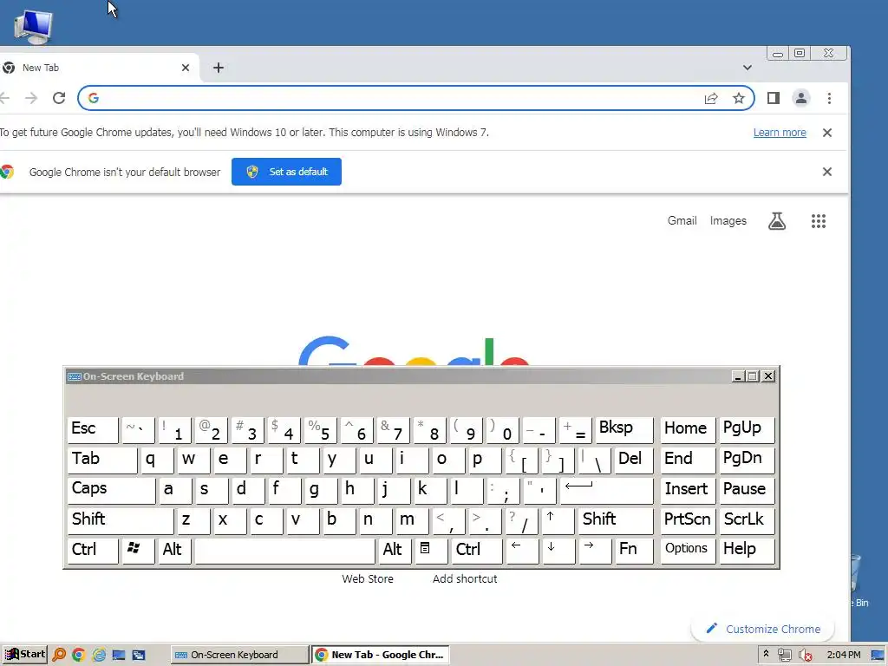Toggle the Fn key
The image size is (888, 666).
tap(634, 551)
